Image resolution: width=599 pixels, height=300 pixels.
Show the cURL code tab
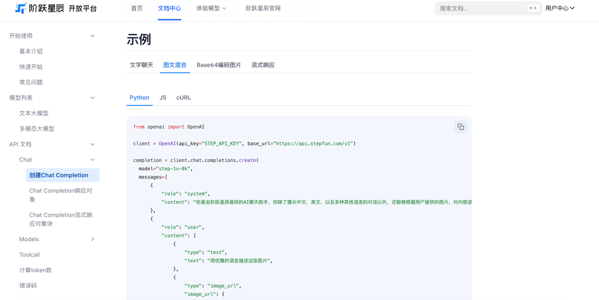[x=184, y=98]
